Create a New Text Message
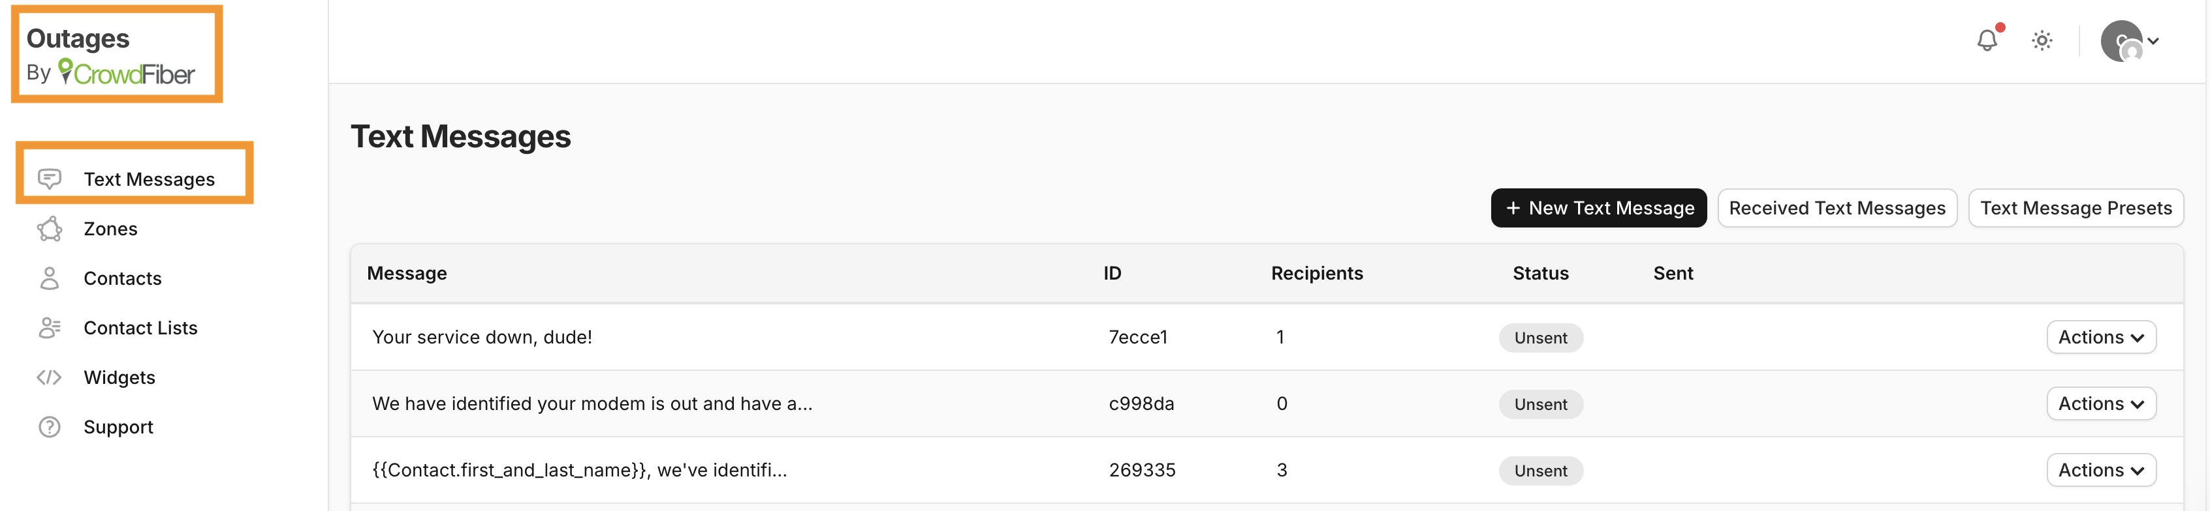This screenshot has height=511, width=2210. pyautogui.click(x=1599, y=208)
